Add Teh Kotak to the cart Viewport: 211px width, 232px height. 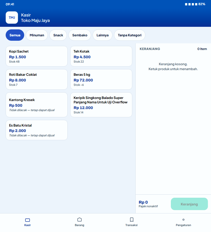point(101,56)
